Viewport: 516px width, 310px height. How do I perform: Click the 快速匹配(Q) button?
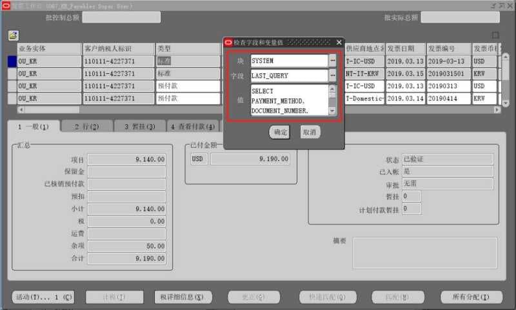click(328, 297)
